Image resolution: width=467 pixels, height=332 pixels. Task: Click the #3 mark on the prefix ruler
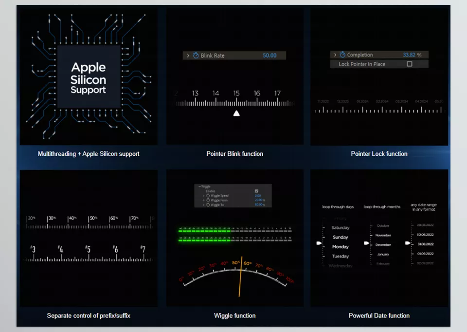tap(33, 249)
